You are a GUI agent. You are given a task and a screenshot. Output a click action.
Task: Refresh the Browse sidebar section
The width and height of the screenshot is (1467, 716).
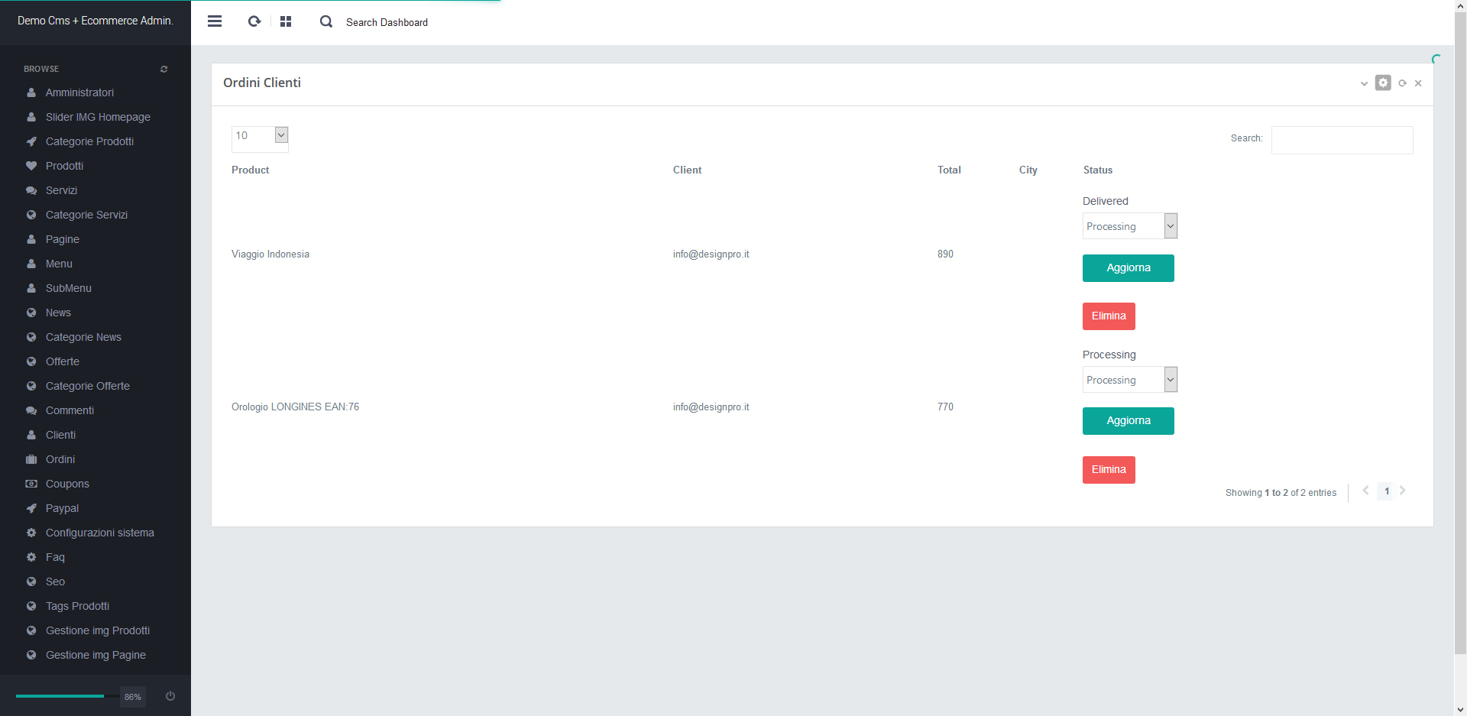point(164,70)
